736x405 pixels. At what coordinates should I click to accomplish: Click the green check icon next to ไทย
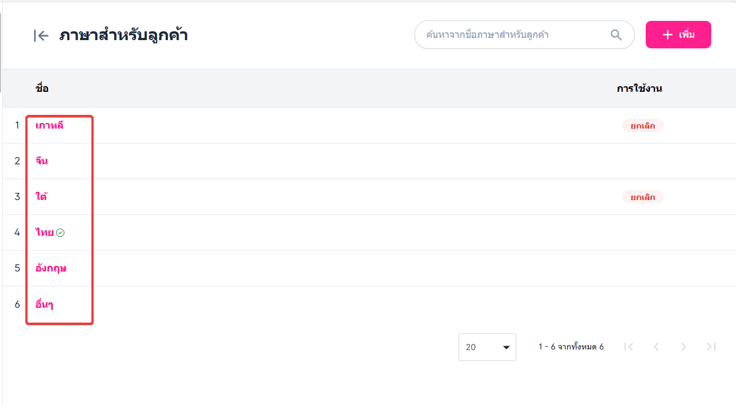pos(61,232)
